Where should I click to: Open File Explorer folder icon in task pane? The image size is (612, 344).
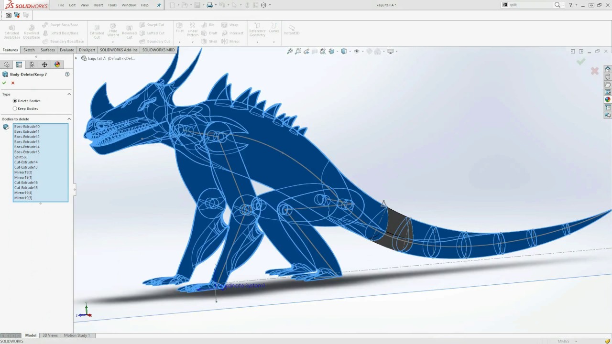608,85
